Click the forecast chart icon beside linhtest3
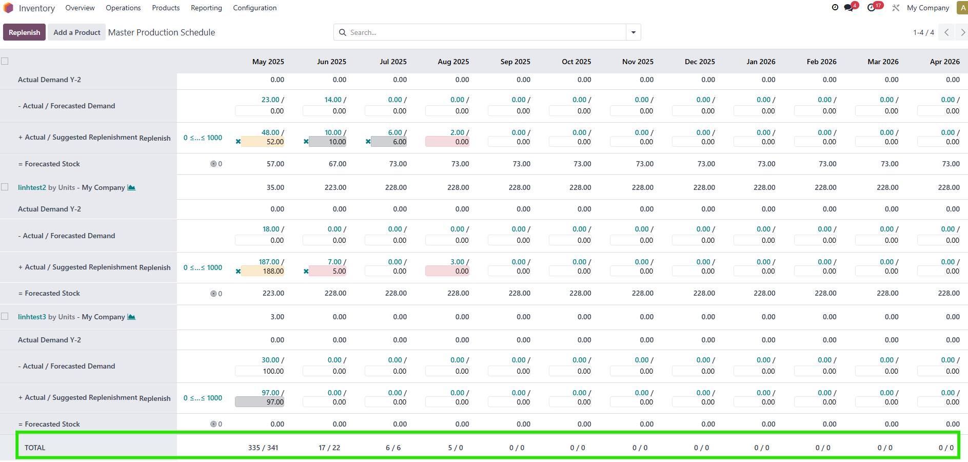The height and width of the screenshot is (462, 968). pyautogui.click(x=131, y=317)
